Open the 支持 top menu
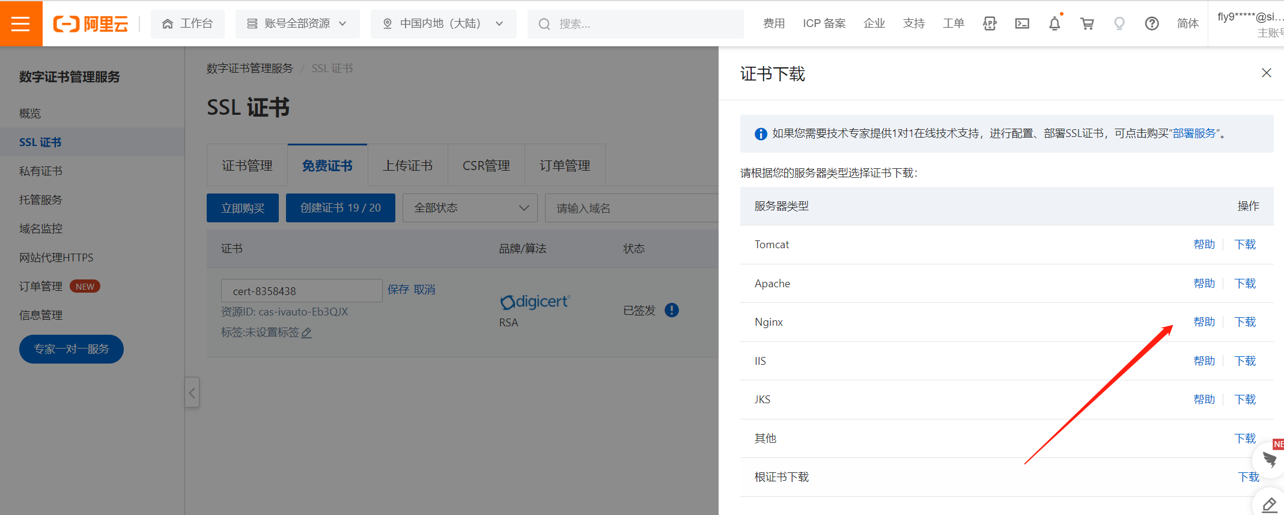The height and width of the screenshot is (515, 1284). pyautogui.click(x=914, y=23)
